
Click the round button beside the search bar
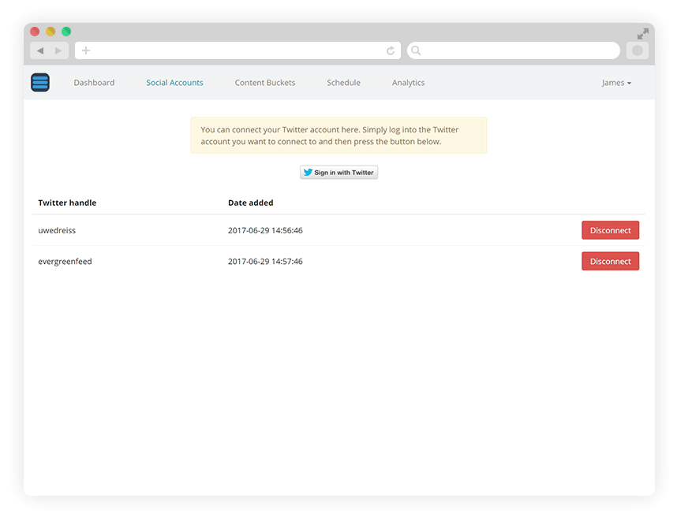638,50
